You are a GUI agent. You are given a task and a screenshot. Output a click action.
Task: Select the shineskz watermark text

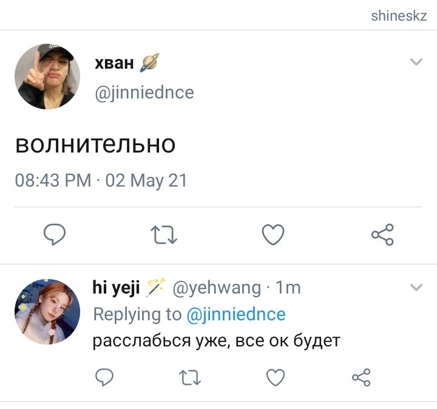399,16
